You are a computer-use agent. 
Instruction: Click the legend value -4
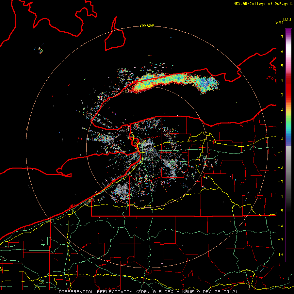click(281, 196)
